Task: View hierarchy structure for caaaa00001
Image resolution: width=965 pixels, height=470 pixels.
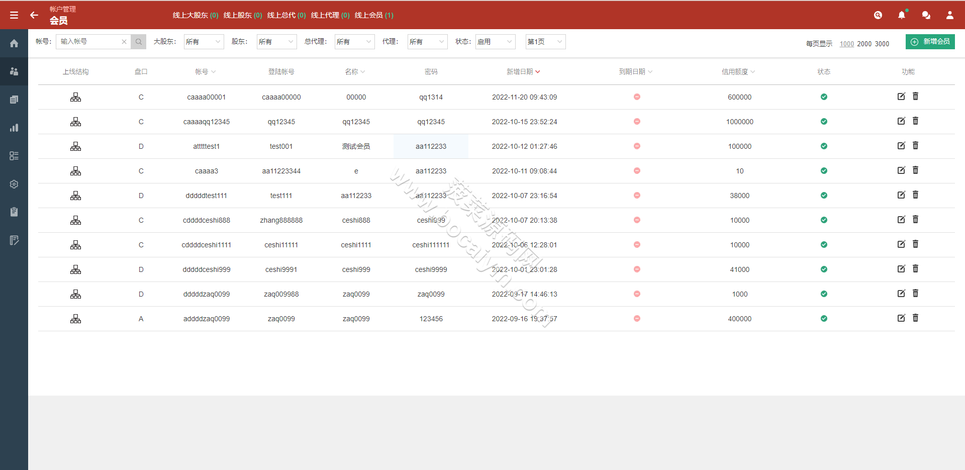Action: [75, 97]
